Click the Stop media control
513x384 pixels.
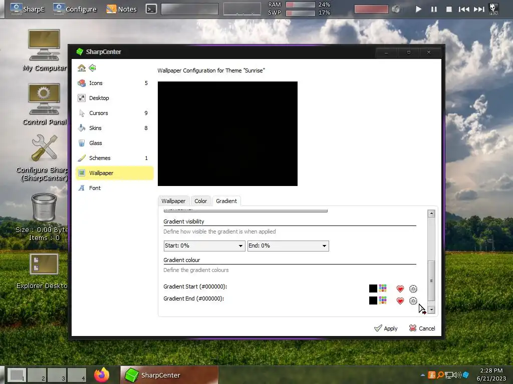click(x=449, y=9)
